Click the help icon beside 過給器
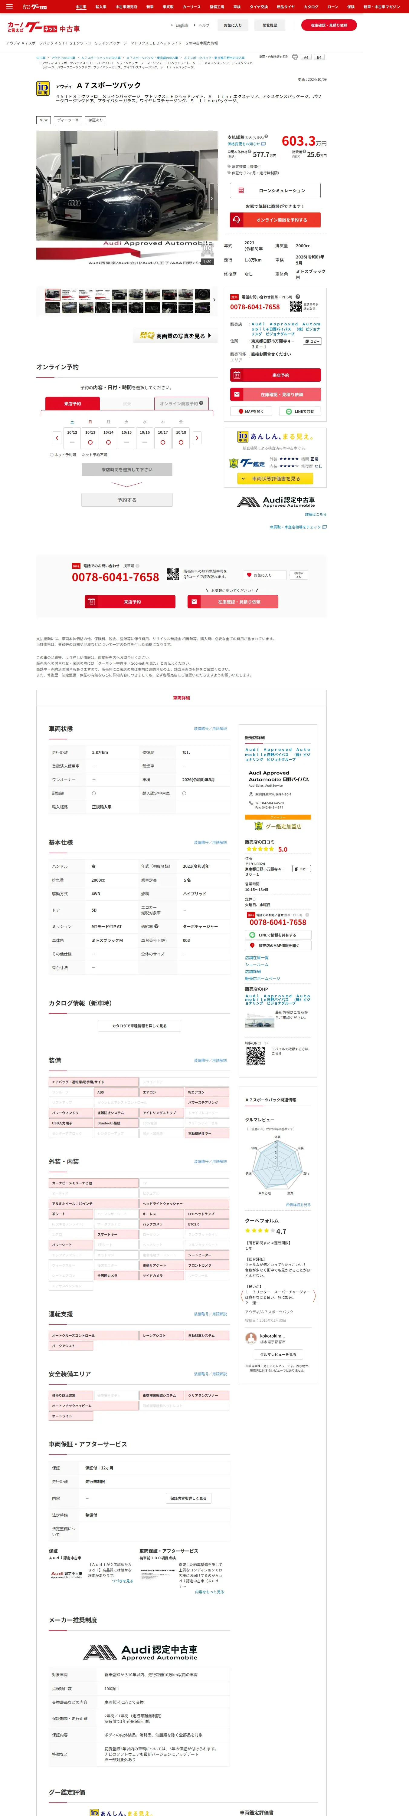 (x=156, y=926)
